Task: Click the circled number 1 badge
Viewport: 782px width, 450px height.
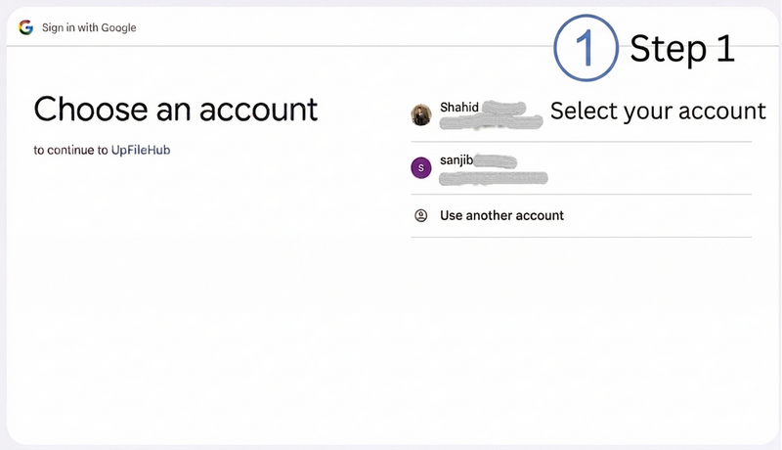Action: (586, 48)
